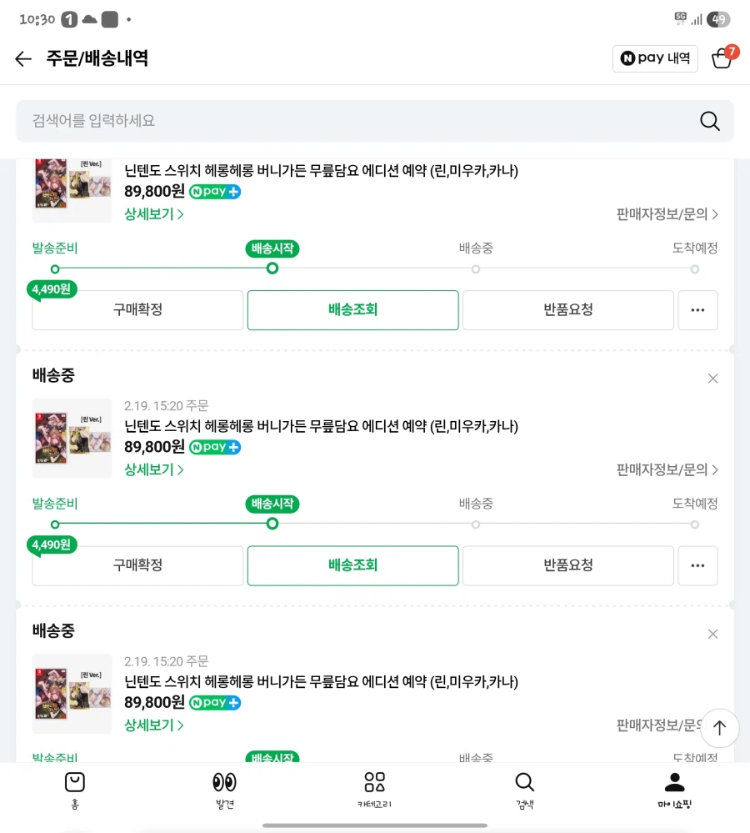
Task: Tap 구매확정 on the second order
Action: [137, 565]
